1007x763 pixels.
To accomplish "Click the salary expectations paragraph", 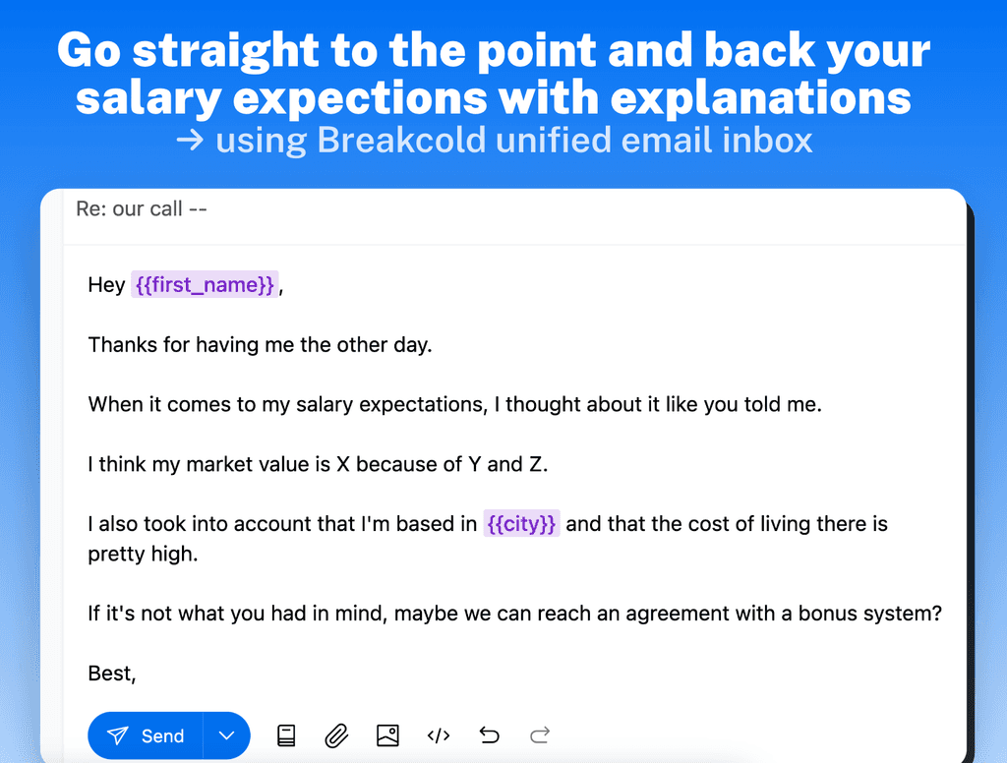I will [454, 403].
